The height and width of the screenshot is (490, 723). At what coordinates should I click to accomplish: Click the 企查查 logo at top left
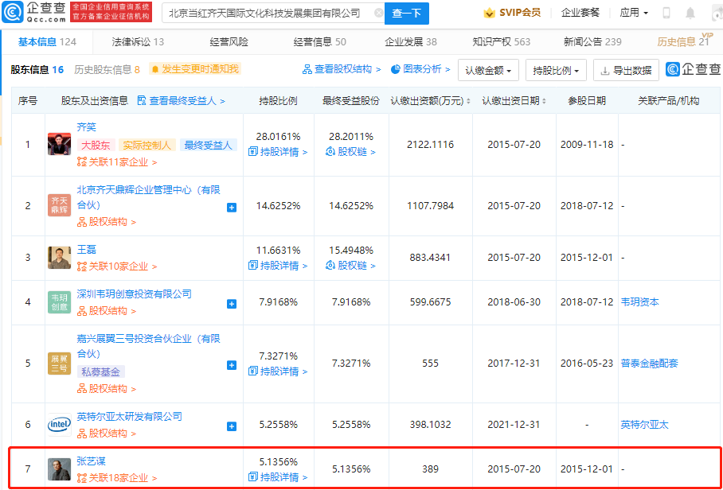click(34, 12)
